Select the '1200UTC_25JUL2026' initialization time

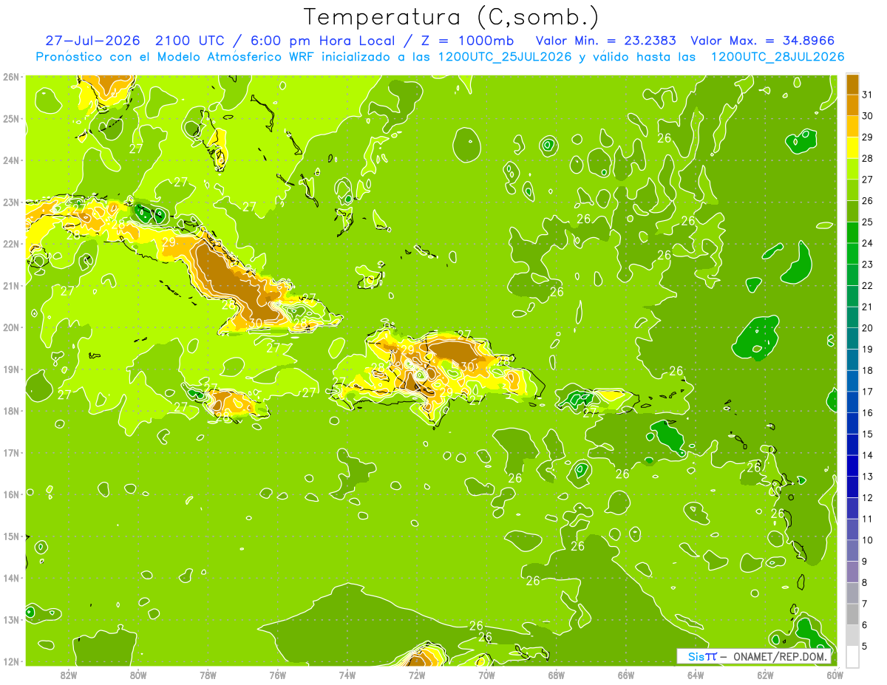[504, 57]
